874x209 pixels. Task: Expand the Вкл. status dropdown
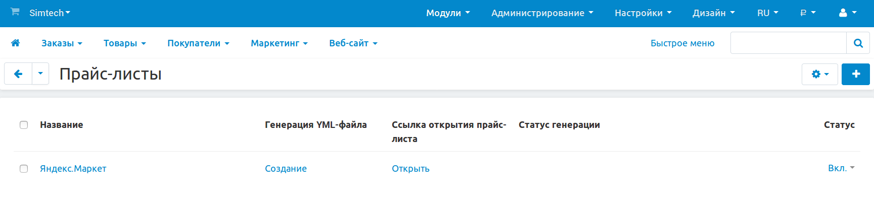pos(841,168)
